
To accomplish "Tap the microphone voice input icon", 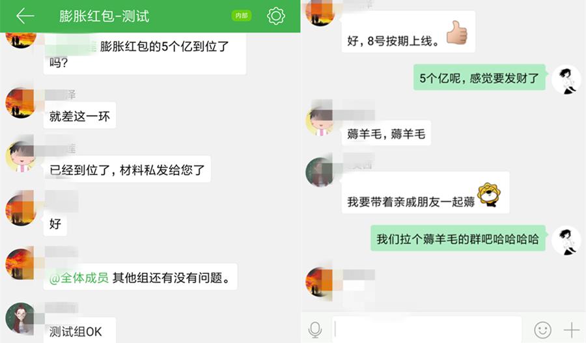I will tap(315, 329).
